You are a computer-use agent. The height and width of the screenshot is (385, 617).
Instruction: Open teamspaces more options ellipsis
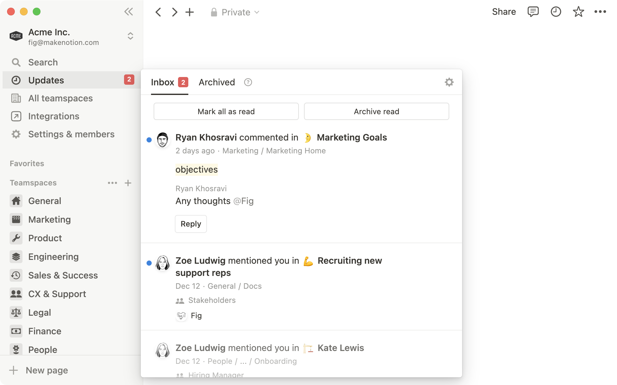(112, 183)
